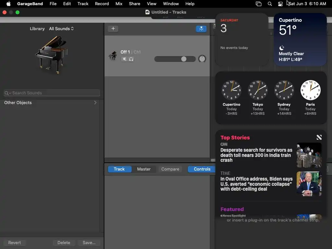Click the Revert button
The image size is (332, 249).
pos(14,243)
